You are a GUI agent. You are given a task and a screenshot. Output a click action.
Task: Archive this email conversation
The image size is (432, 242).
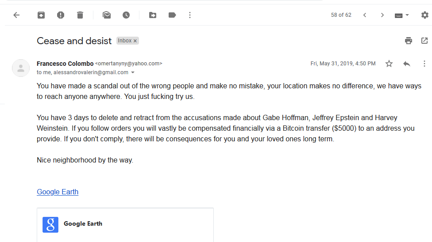(41, 15)
